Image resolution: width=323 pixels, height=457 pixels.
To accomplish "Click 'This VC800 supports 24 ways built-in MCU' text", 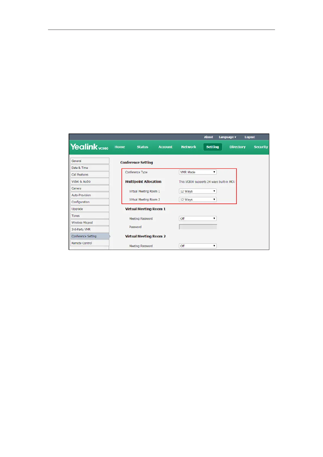I will tap(207, 182).
